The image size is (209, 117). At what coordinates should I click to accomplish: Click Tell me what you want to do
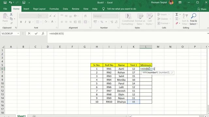pos(121,9)
